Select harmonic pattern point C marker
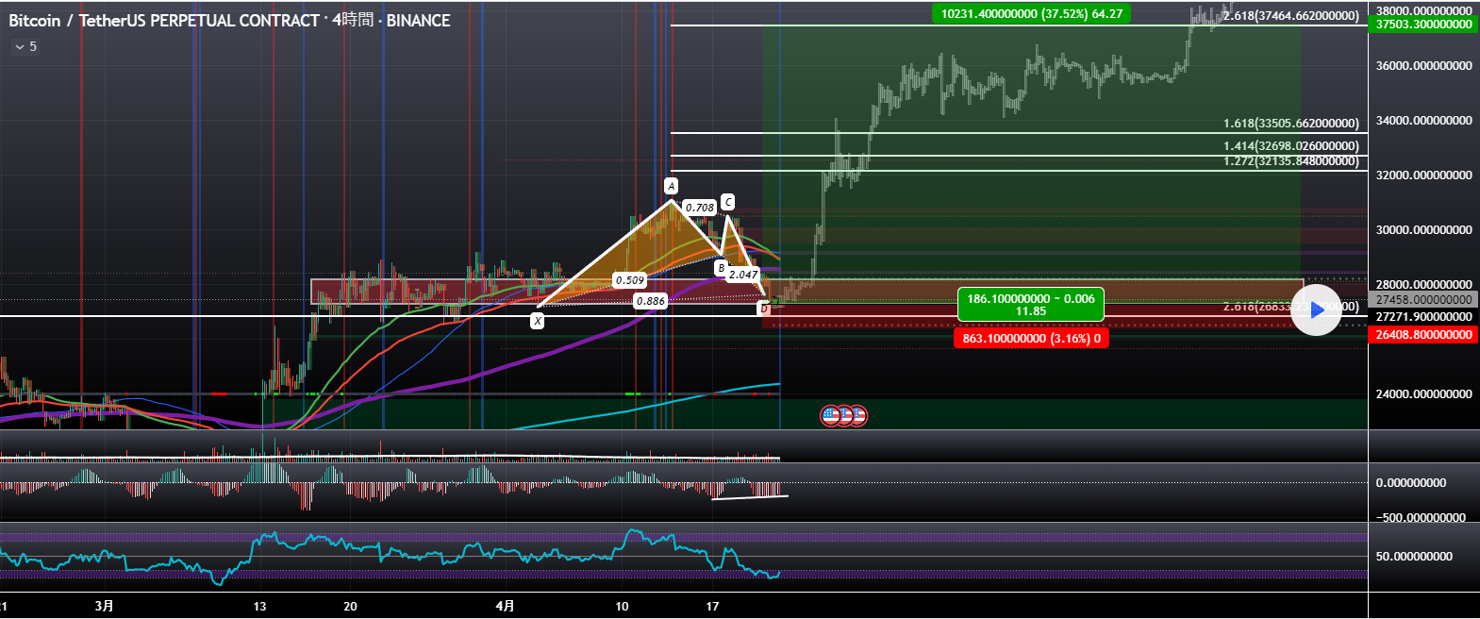1480x619 pixels. (727, 202)
